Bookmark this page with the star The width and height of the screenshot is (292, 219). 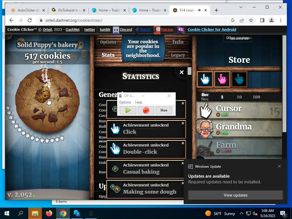[x=251, y=20]
